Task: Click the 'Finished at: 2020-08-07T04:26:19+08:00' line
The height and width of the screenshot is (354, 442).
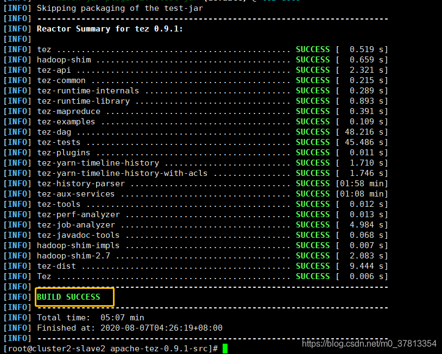Action: click(x=130, y=328)
